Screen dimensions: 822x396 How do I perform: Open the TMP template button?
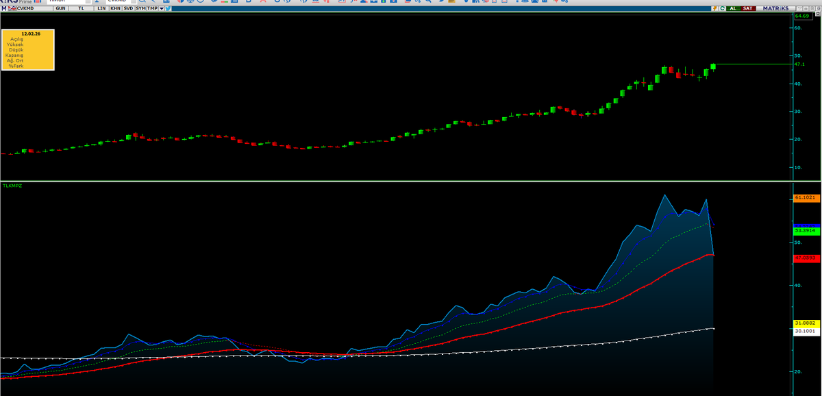click(152, 8)
